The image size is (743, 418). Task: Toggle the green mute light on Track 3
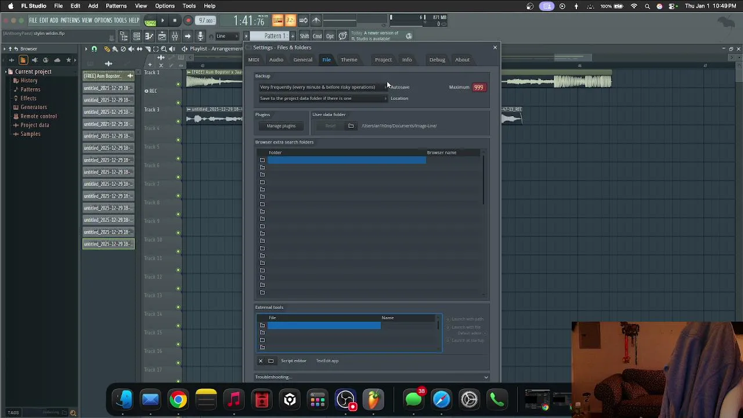[x=178, y=121]
